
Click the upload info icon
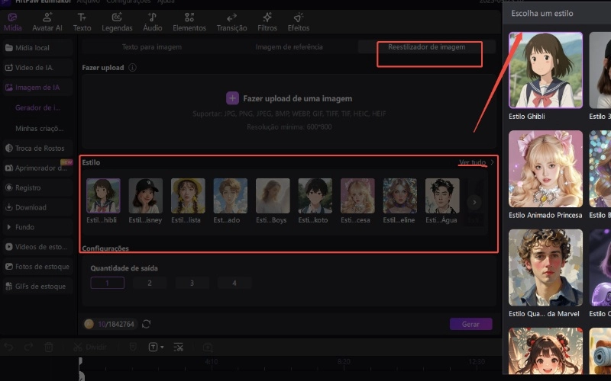(132, 68)
